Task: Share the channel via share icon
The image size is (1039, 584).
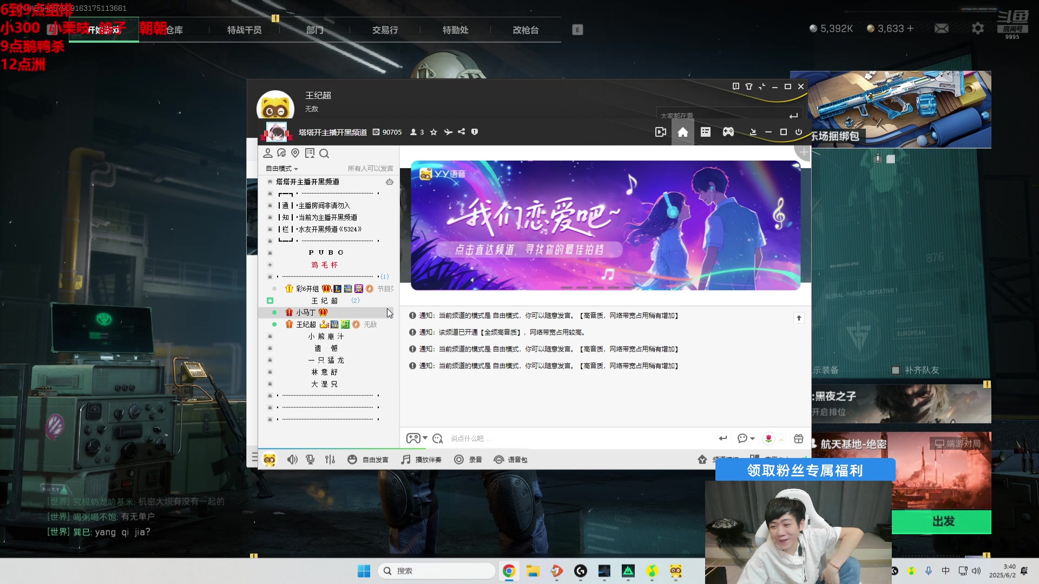Action: coord(461,132)
